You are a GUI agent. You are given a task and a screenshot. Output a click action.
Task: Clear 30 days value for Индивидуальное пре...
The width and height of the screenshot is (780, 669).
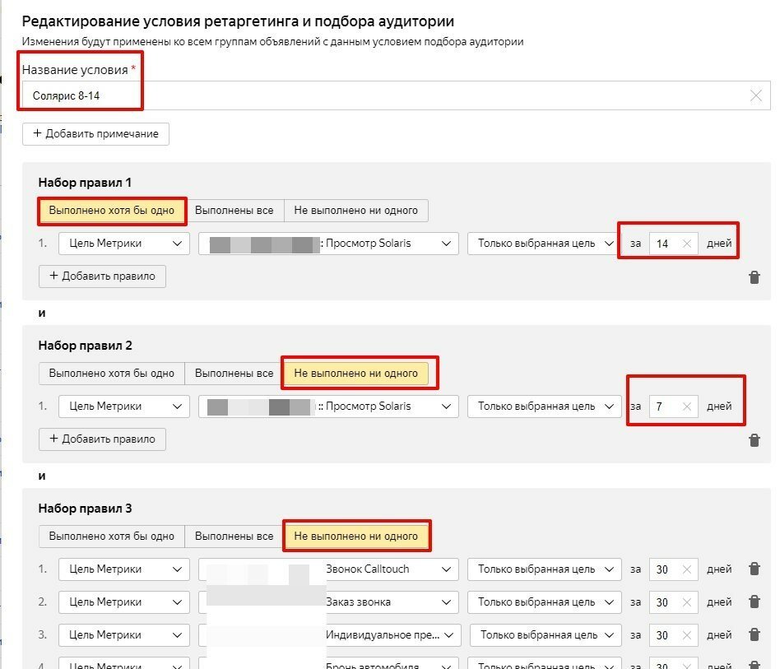pyautogui.click(x=687, y=635)
